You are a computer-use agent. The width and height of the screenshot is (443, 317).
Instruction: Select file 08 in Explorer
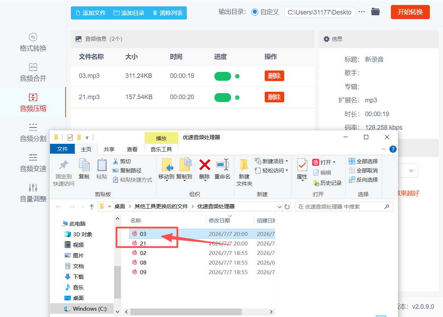[143, 262]
